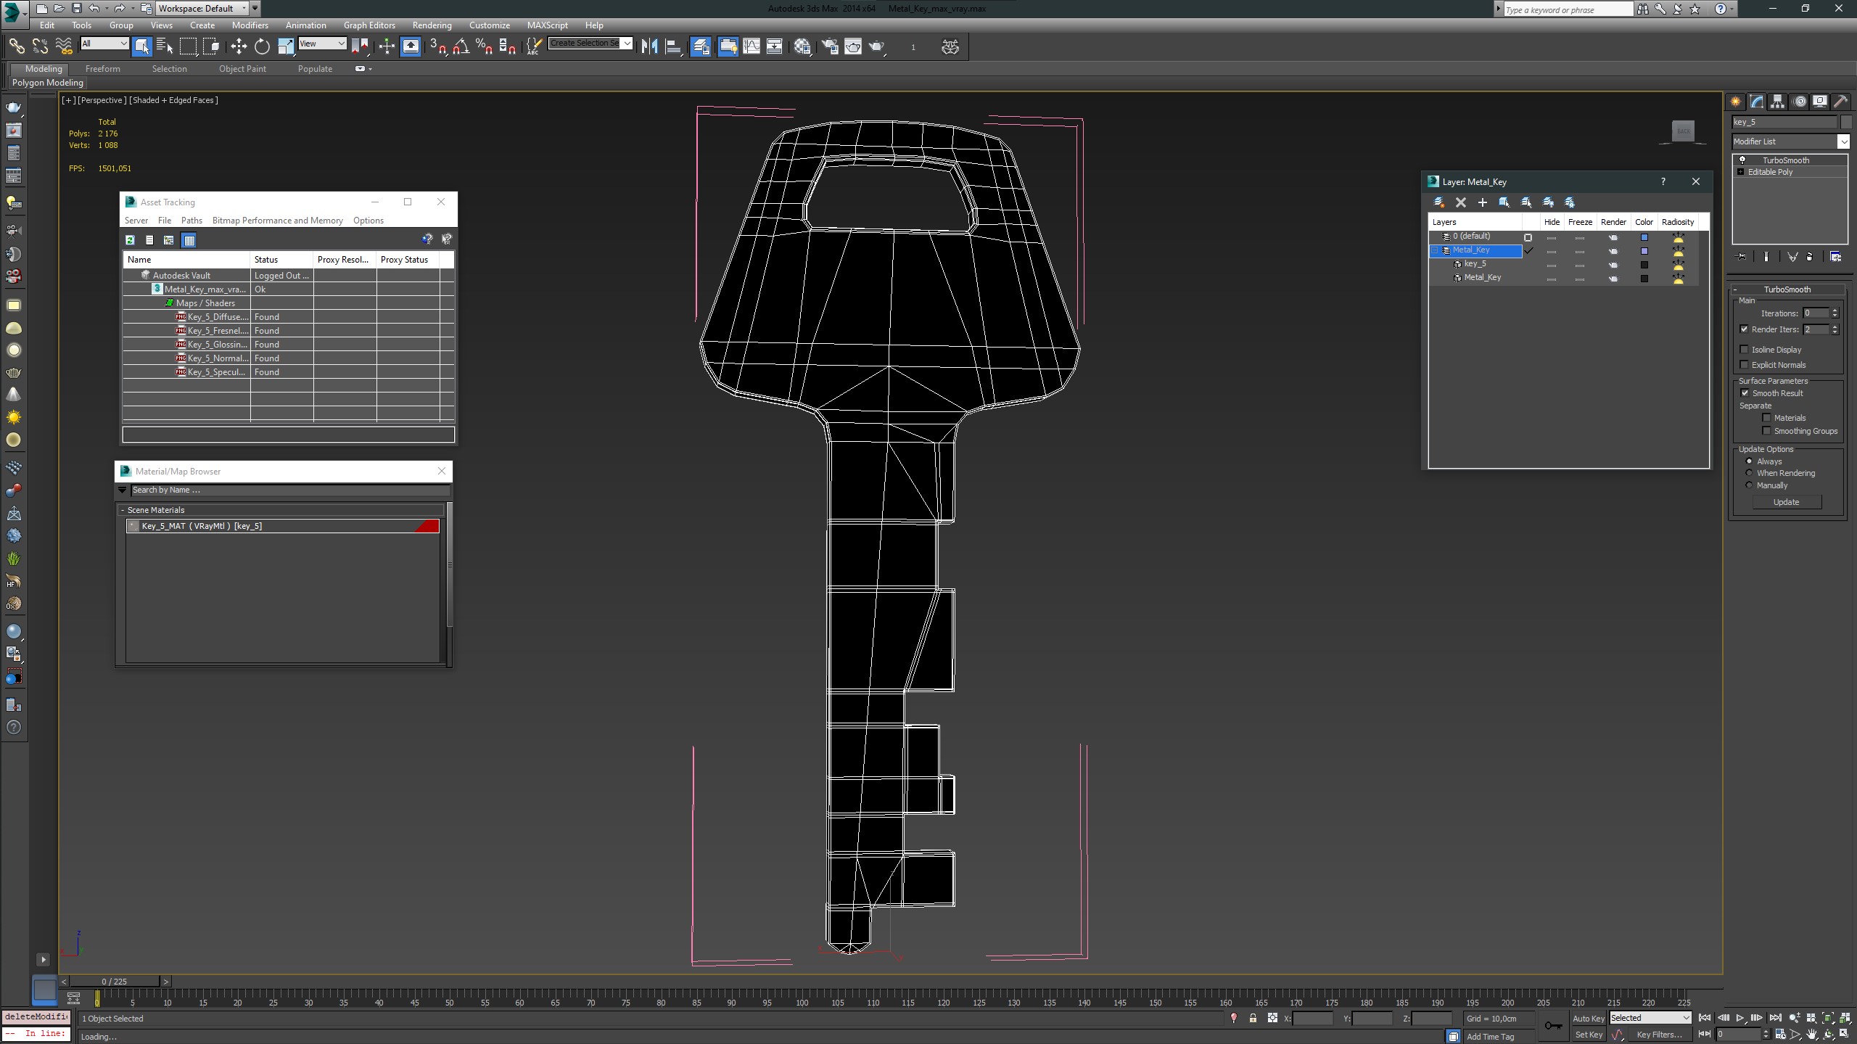Select the When Rendering update option
Image resolution: width=1857 pixels, height=1044 pixels.
click(1749, 473)
